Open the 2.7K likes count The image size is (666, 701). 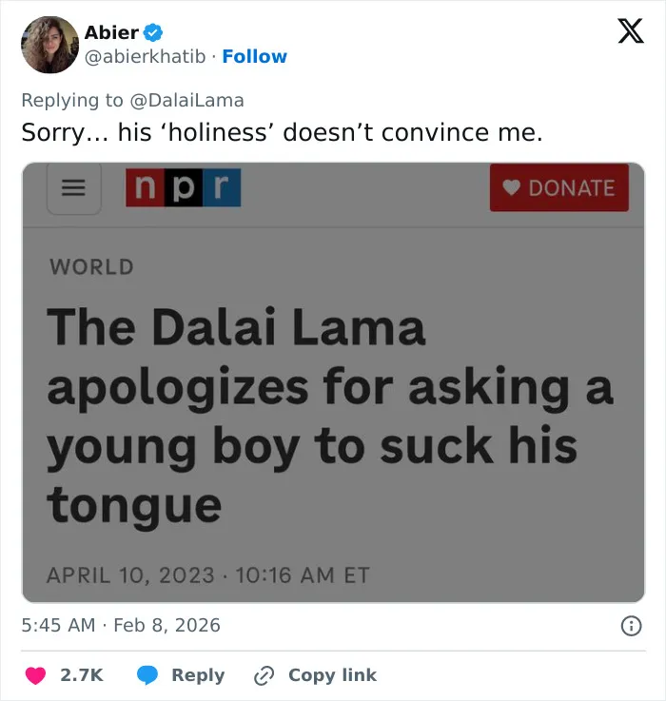[82, 675]
